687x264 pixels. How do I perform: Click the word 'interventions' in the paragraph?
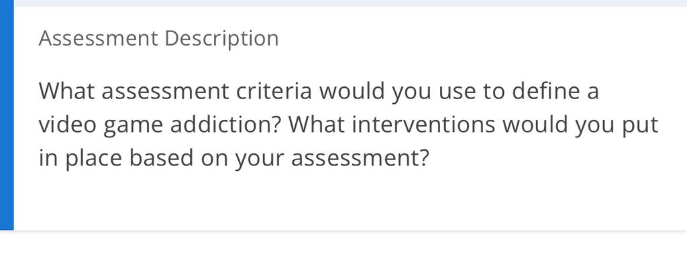click(x=423, y=125)
